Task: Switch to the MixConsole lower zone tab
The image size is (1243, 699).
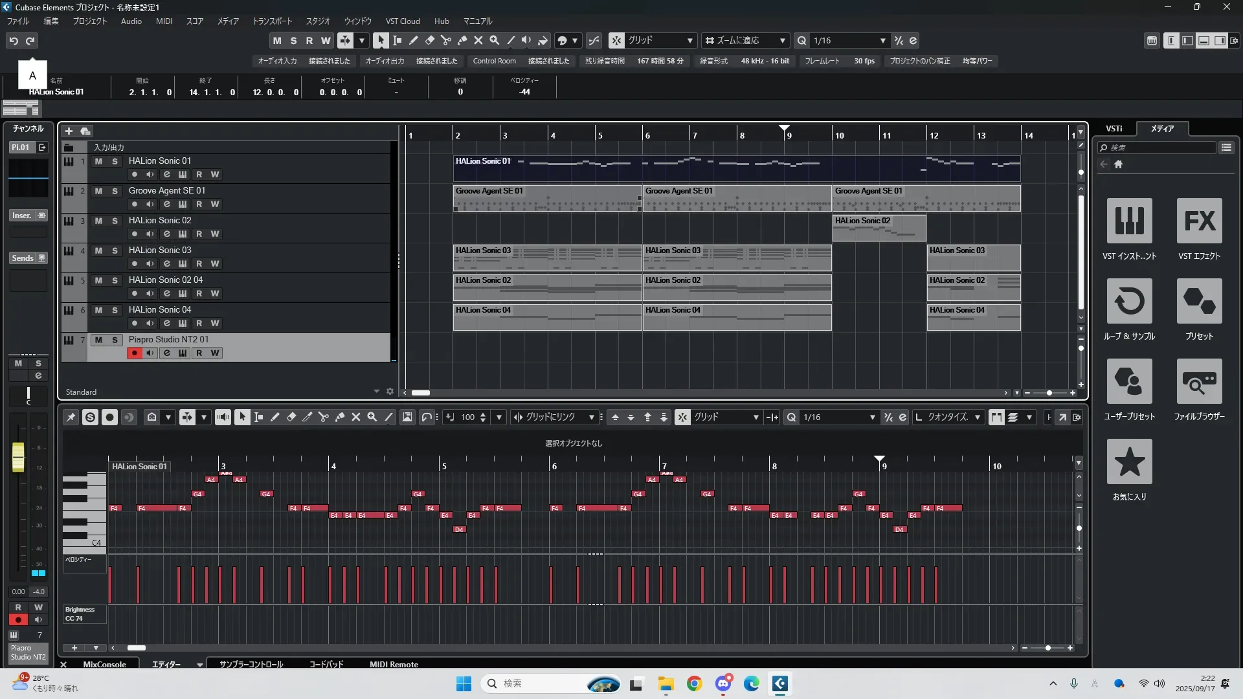Action: tap(104, 664)
